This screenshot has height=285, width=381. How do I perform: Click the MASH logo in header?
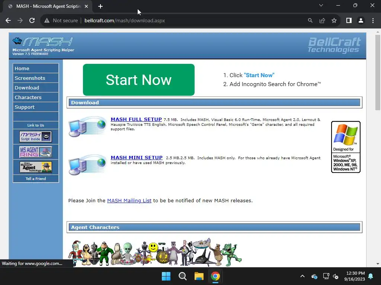[x=43, y=46]
